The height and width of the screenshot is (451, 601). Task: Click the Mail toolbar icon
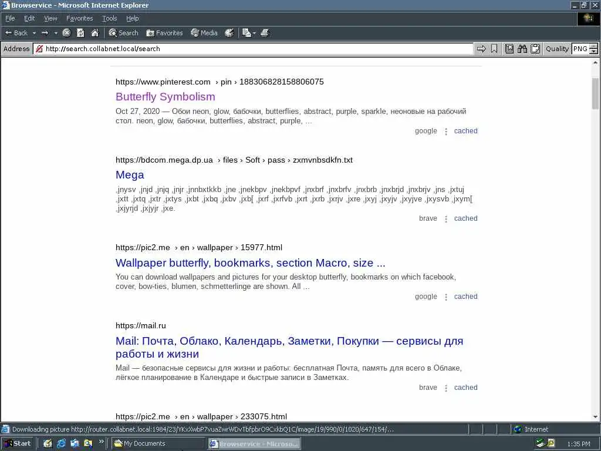click(247, 33)
